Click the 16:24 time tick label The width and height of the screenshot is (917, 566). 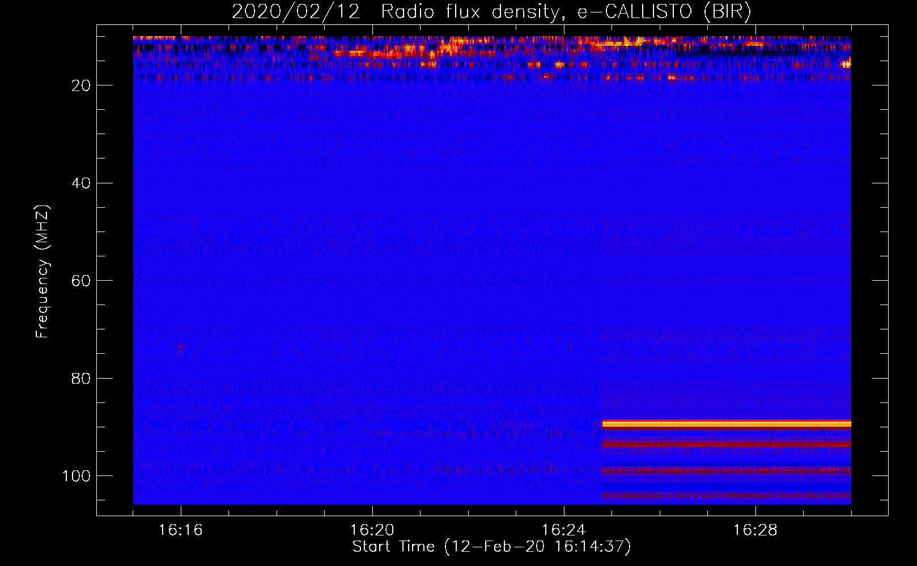(x=564, y=530)
